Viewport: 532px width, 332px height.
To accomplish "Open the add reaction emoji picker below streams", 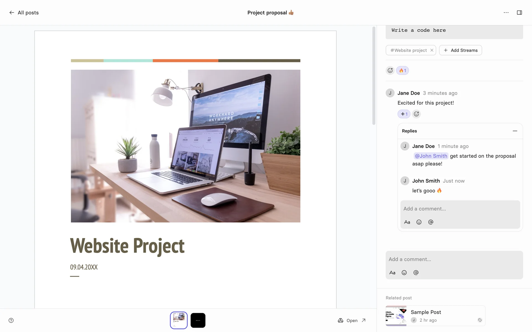I will pyautogui.click(x=390, y=71).
